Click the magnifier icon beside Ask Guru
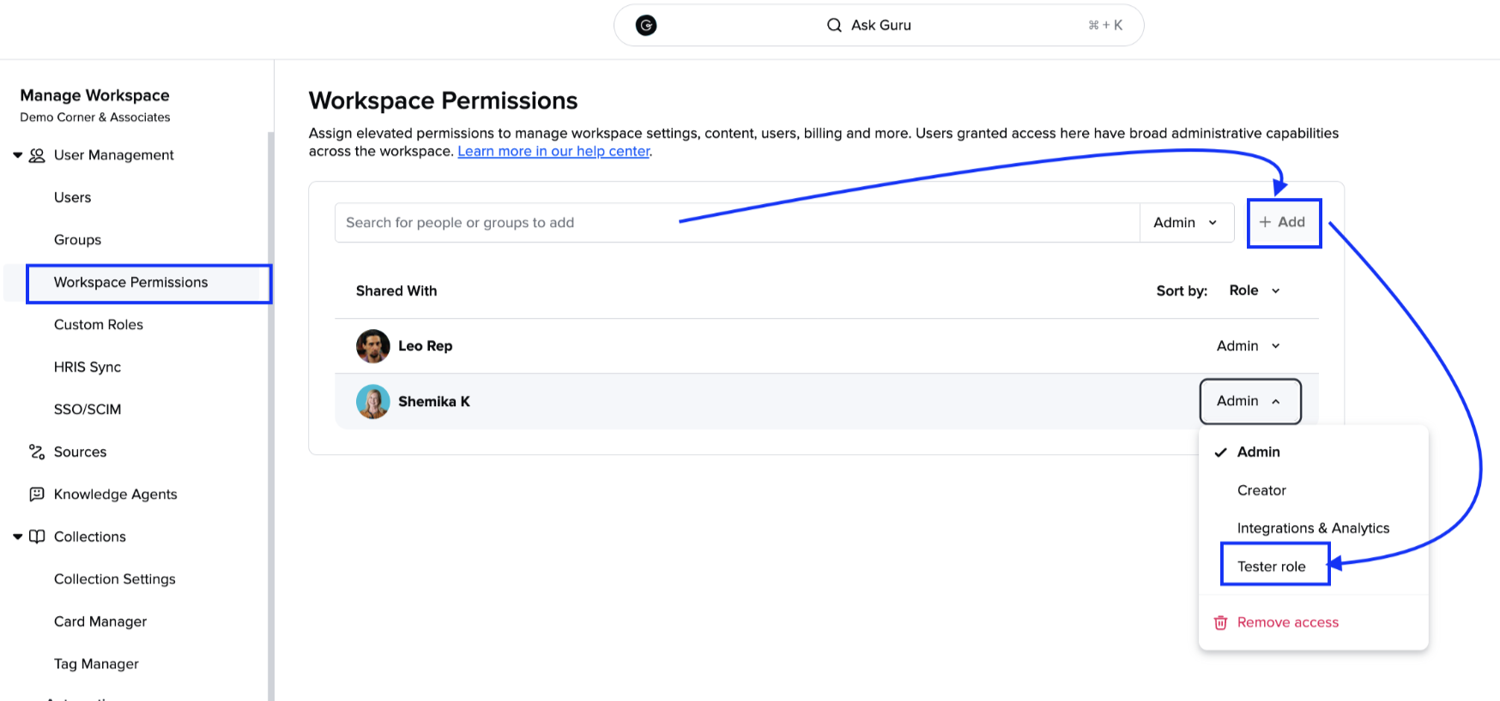 point(834,25)
